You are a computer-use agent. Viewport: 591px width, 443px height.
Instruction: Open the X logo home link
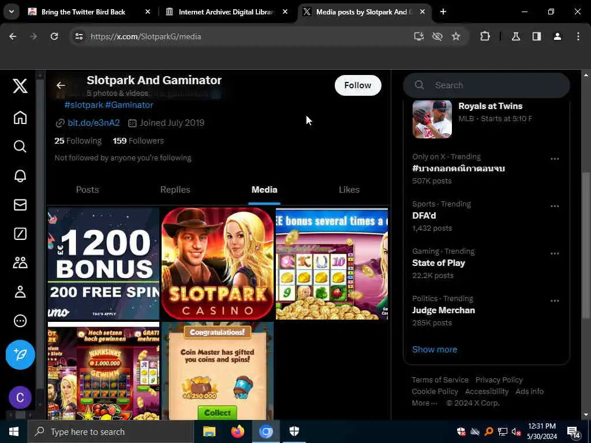tap(20, 86)
